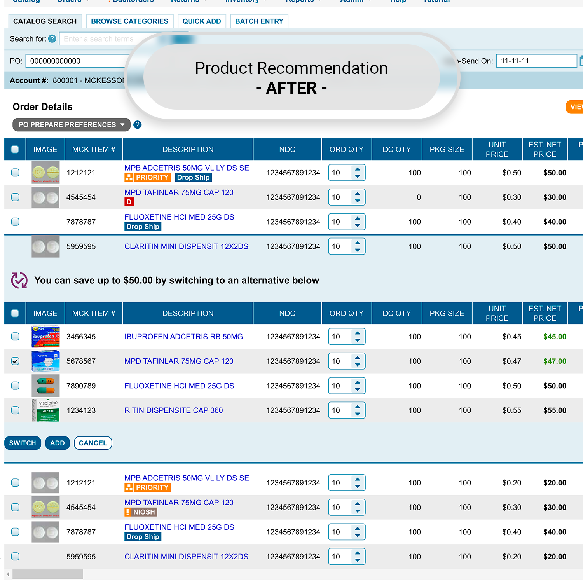The height and width of the screenshot is (583, 583).
Task: Expand the PO PREPARE PREFERENCES dropdown
Action: point(72,125)
